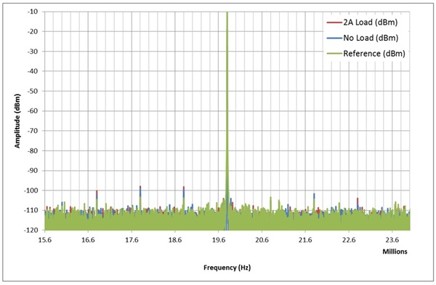436x285 pixels.
Task: Click the -120 y-axis tick label
Action: [x=31, y=230]
